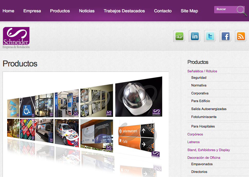Open Decoración de Oficina category link

(x=204, y=158)
